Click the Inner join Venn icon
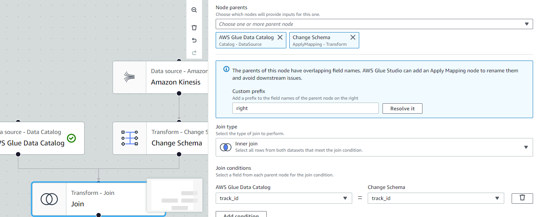539x217 pixels. [226, 147]
